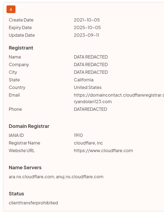Viewport: 164px width, 215px height.
Task: Click the Name Servers section heading
Action: 25,167
